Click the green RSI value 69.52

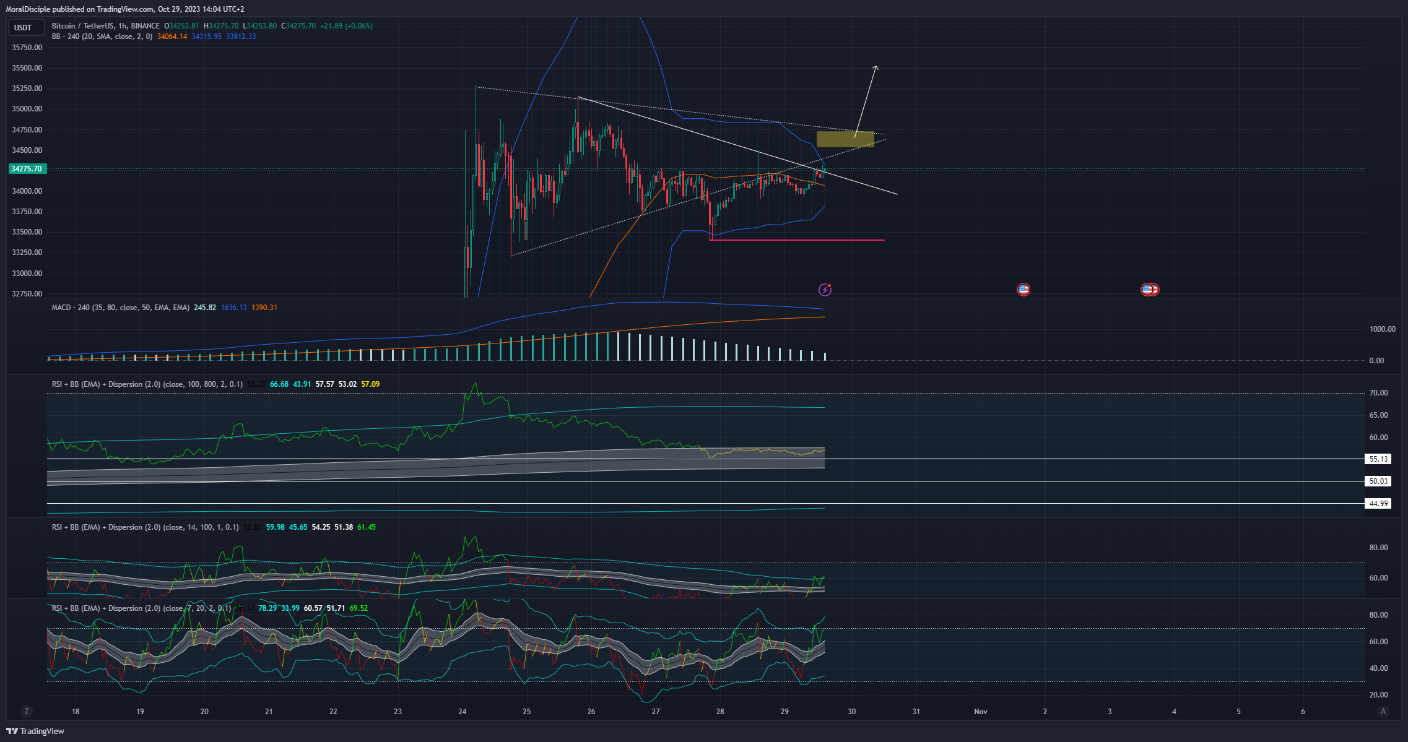pyautogui.click(x=359, y=608)
